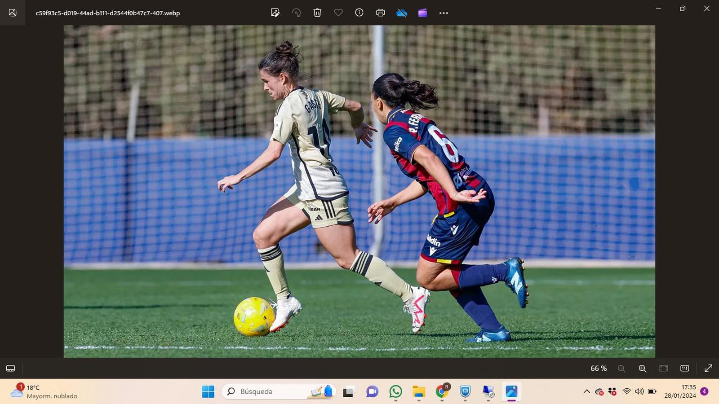Toggle actual size 1:1 view

[685, 369]
